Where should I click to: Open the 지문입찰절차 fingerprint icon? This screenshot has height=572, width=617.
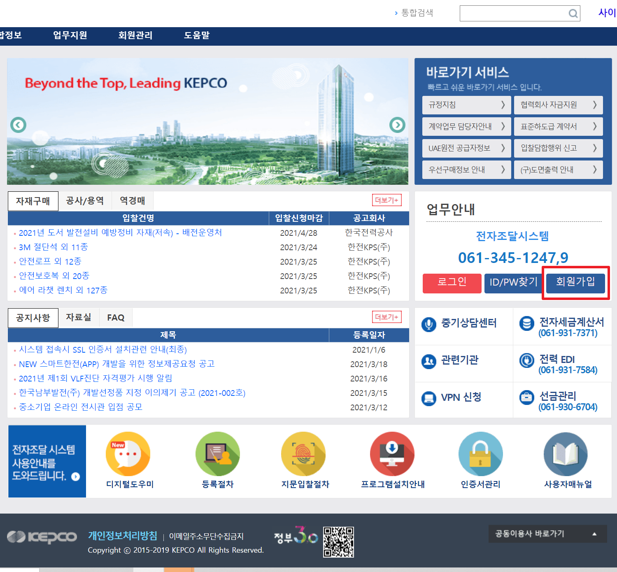click(x=303, y=454)
